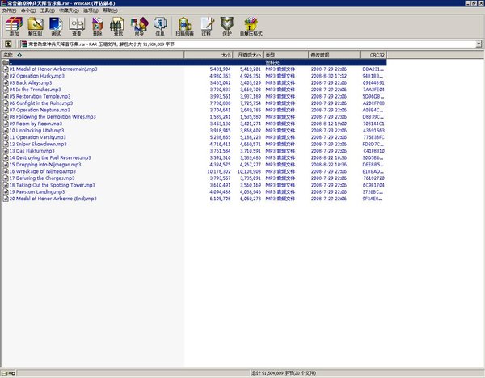485x378 pixels.
Task: Click the up one level button
Action: (x=8, y=44)
